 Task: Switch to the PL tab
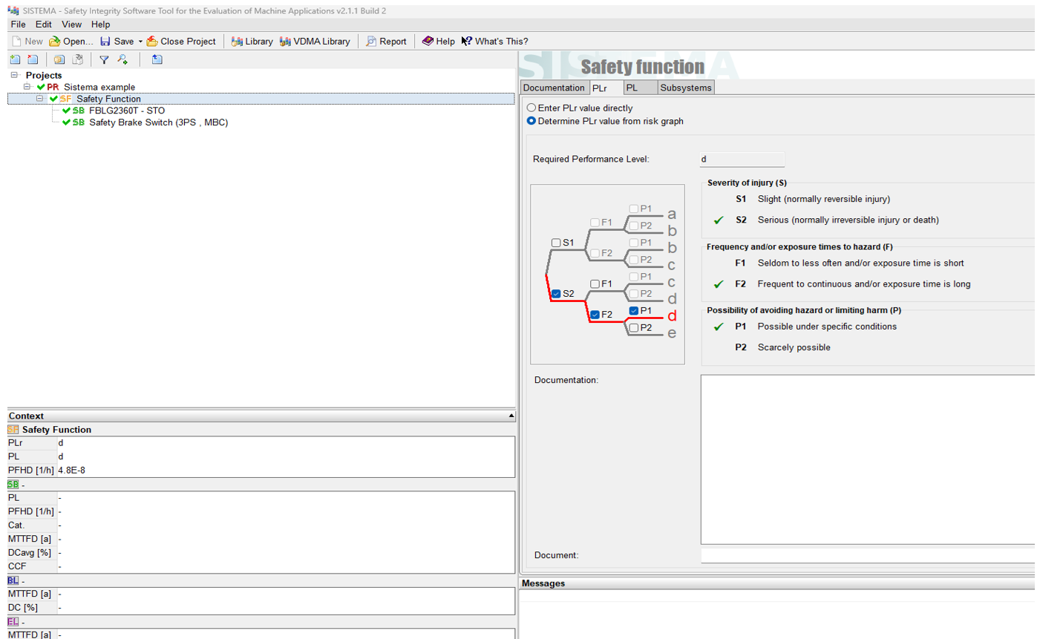click(641, 88)
